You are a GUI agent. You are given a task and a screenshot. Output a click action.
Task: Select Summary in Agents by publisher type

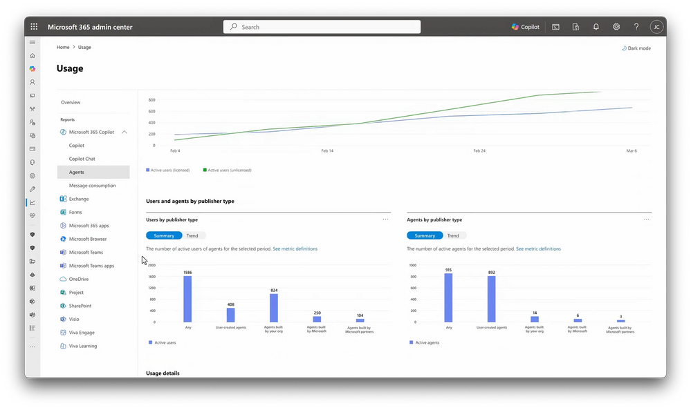point(425,236)
